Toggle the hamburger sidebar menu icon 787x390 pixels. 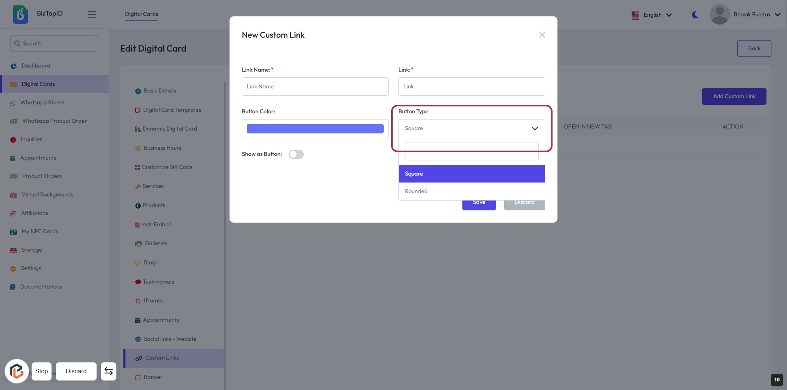92,14
